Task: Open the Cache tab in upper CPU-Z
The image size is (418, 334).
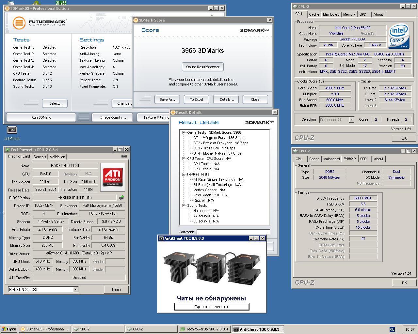Action: pos(314,14)
